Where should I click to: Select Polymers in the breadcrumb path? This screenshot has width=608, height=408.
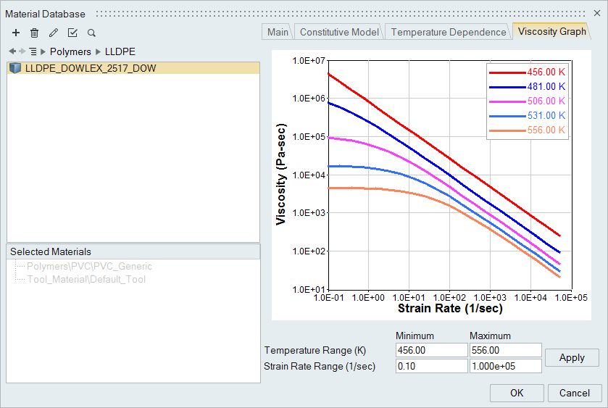click(70, 51)
